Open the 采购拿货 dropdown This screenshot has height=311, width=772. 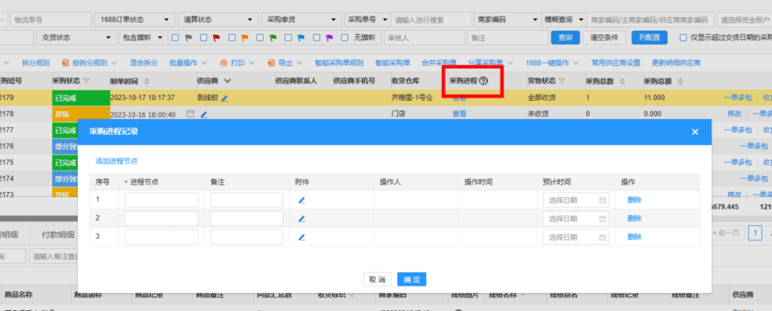(302, 20)
